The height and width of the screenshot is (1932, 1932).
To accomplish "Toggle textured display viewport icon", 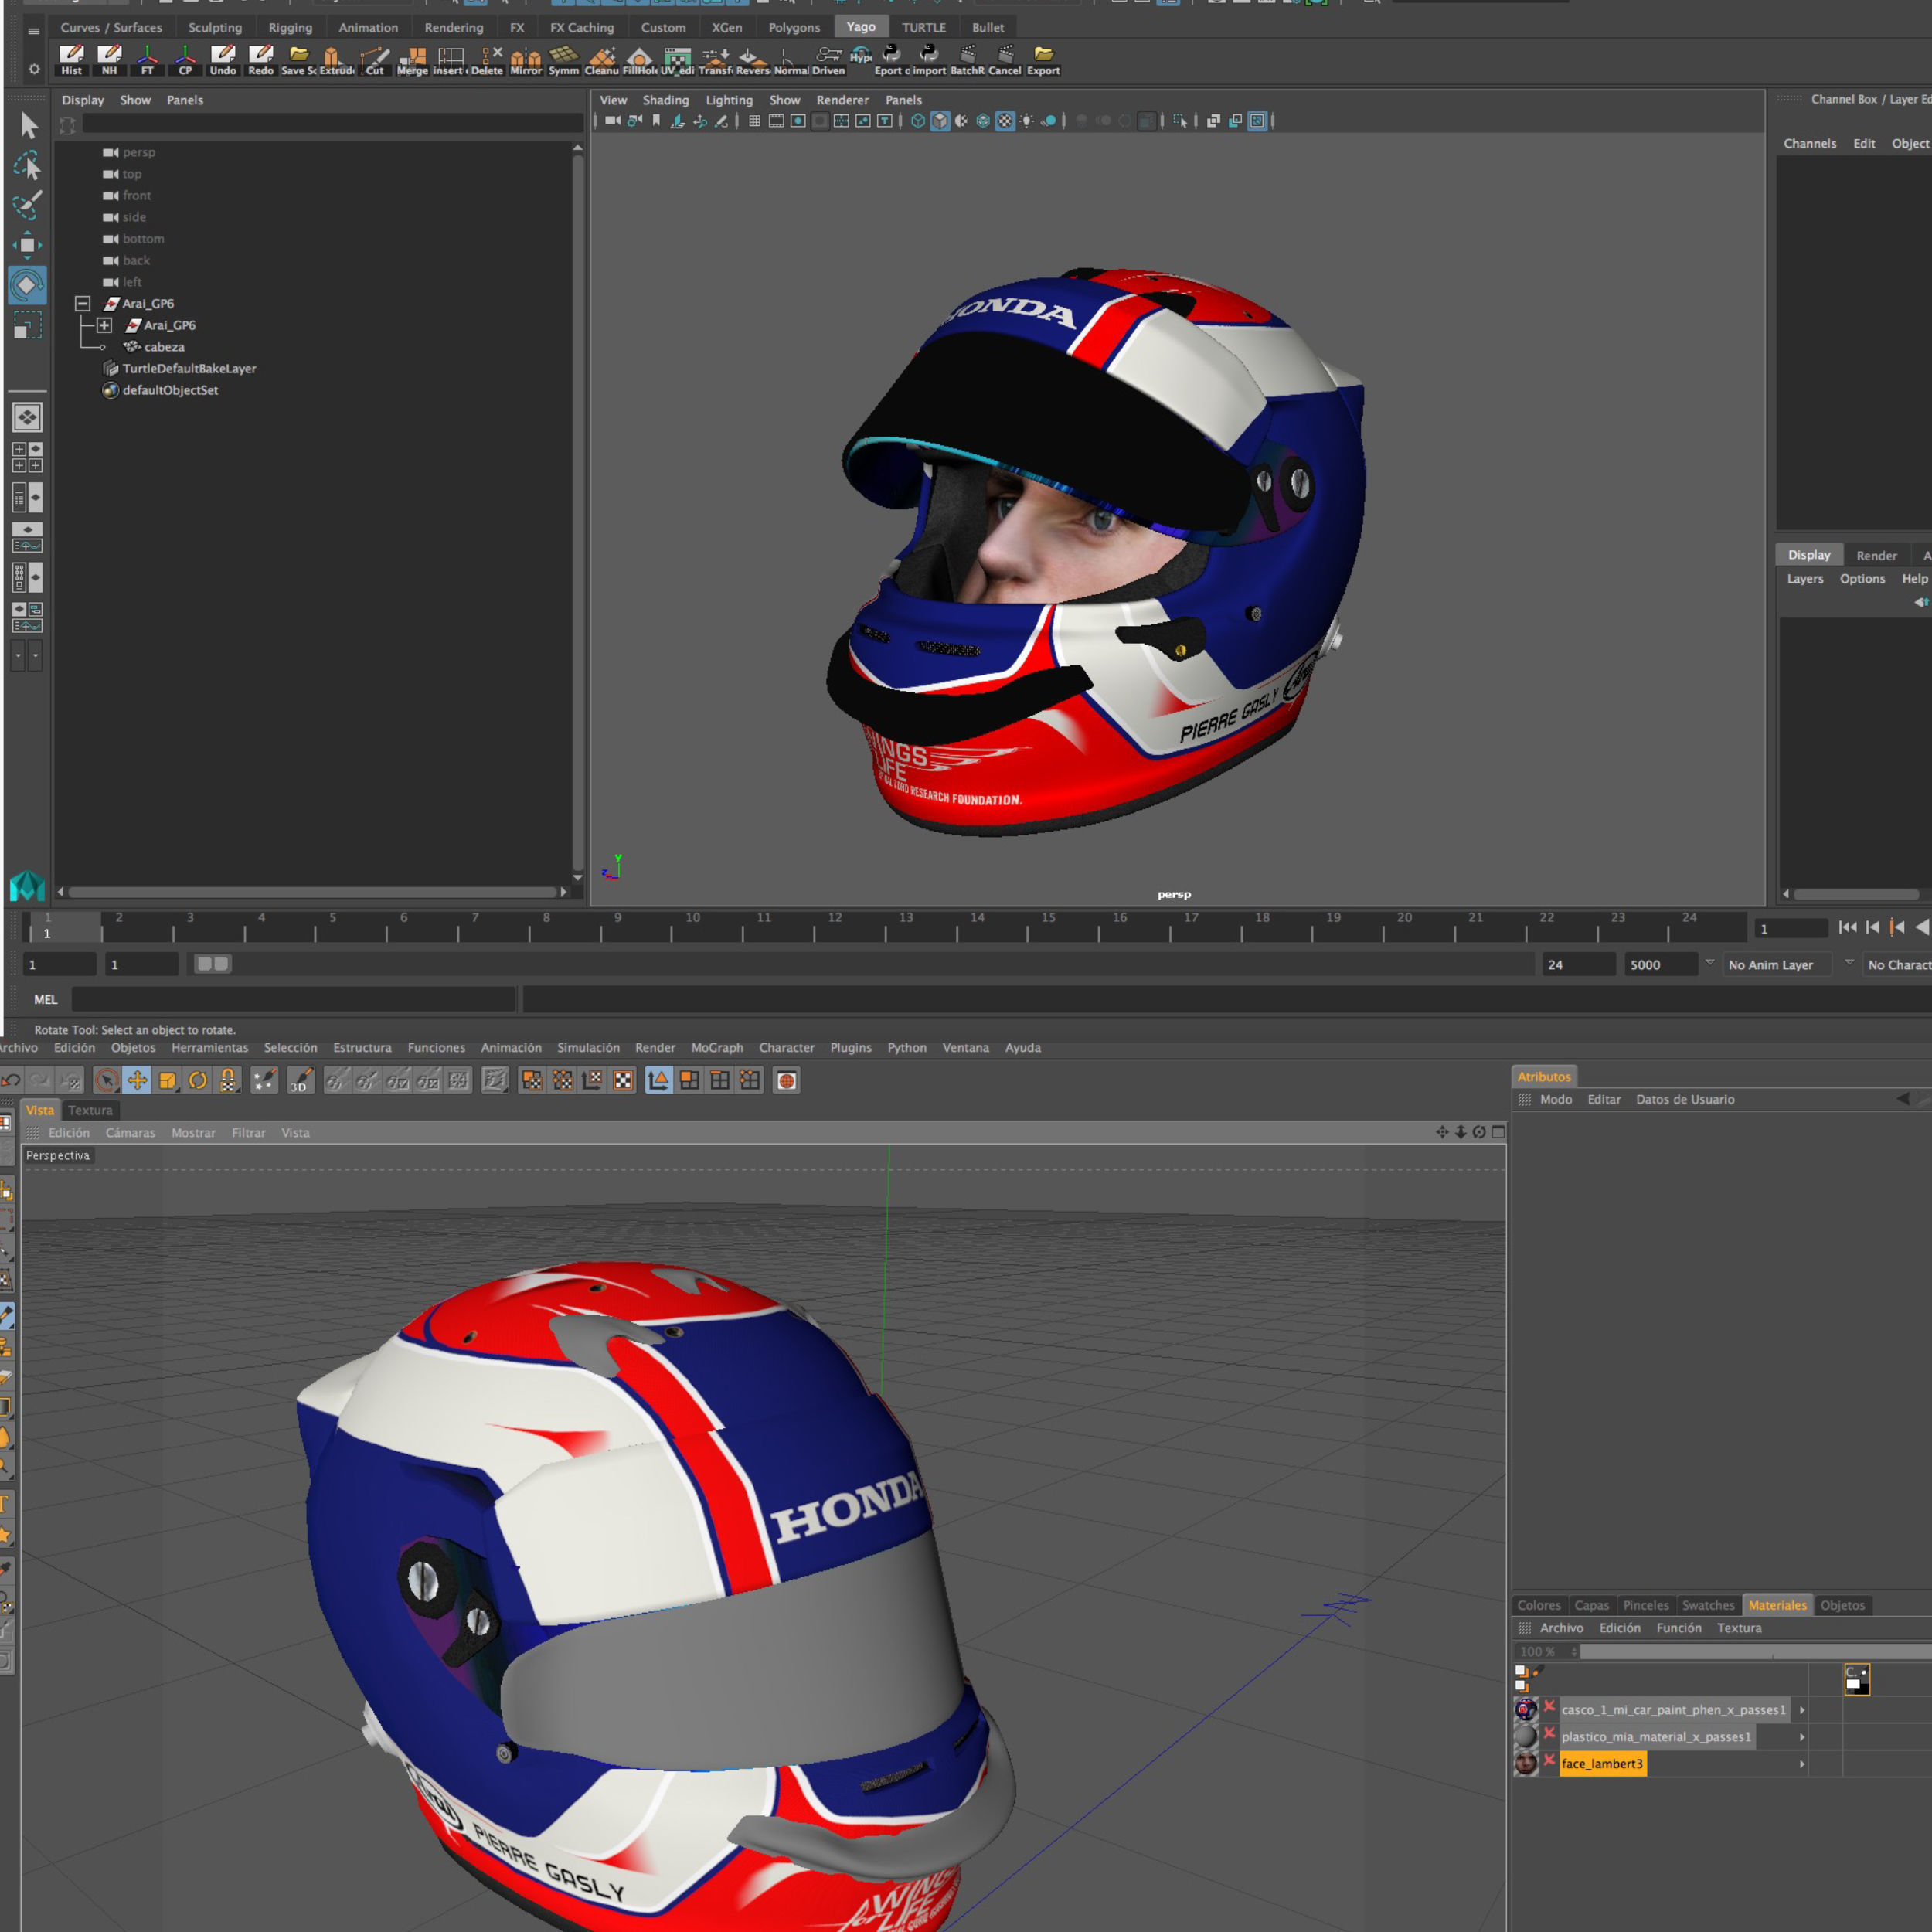I will [x=1005, y=121].
